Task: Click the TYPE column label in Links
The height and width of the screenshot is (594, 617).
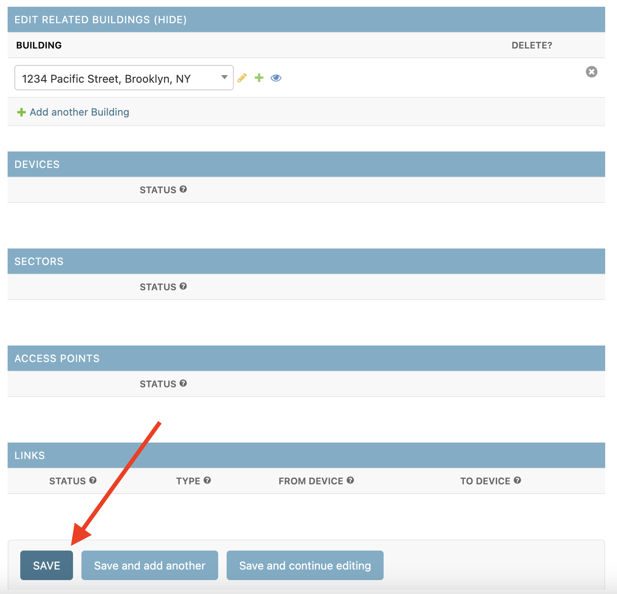Action: coord(188,481)
